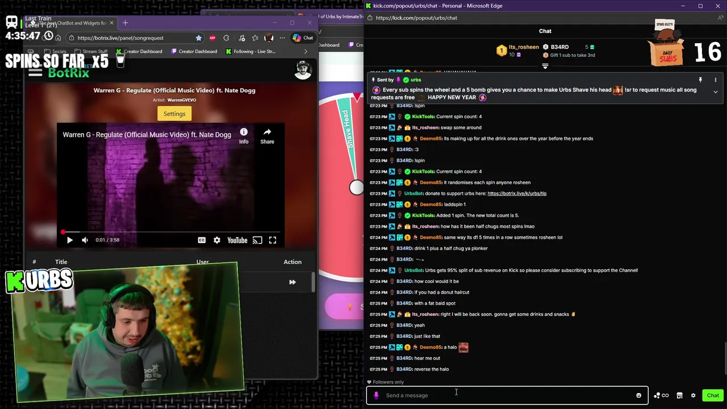
Task: Open the Stream Stuff bookmarks folder
Action: pos(91,52)
